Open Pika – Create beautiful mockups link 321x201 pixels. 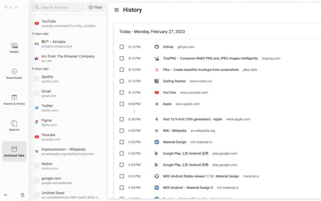tap(201, 70)
